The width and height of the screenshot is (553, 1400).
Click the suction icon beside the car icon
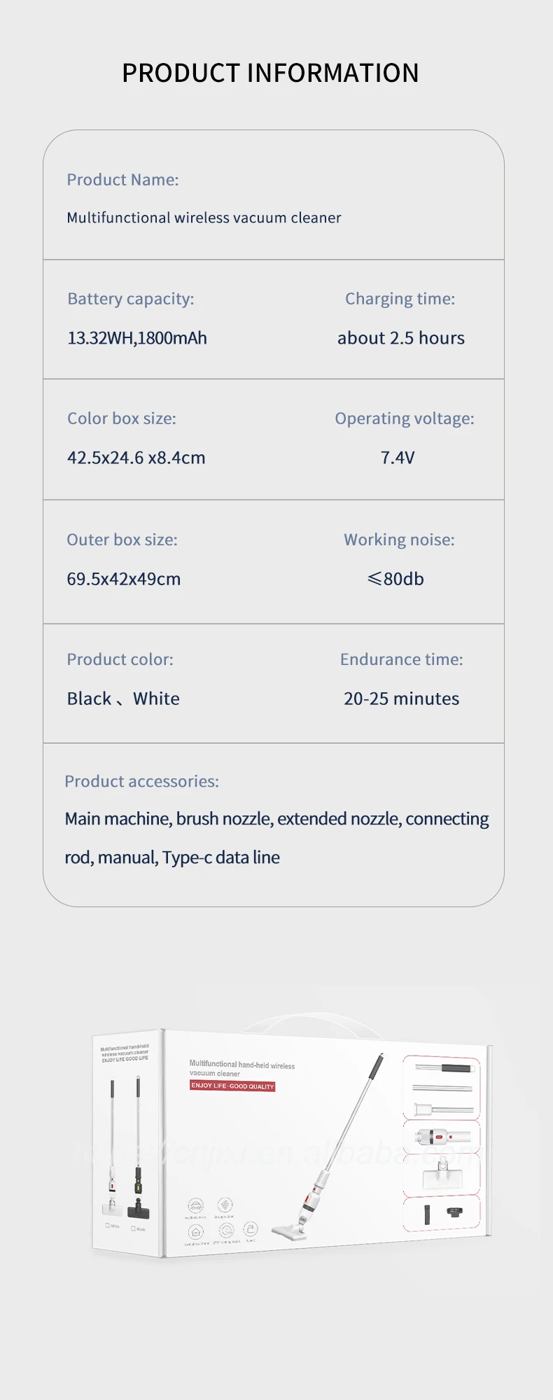pos(225,1204)
